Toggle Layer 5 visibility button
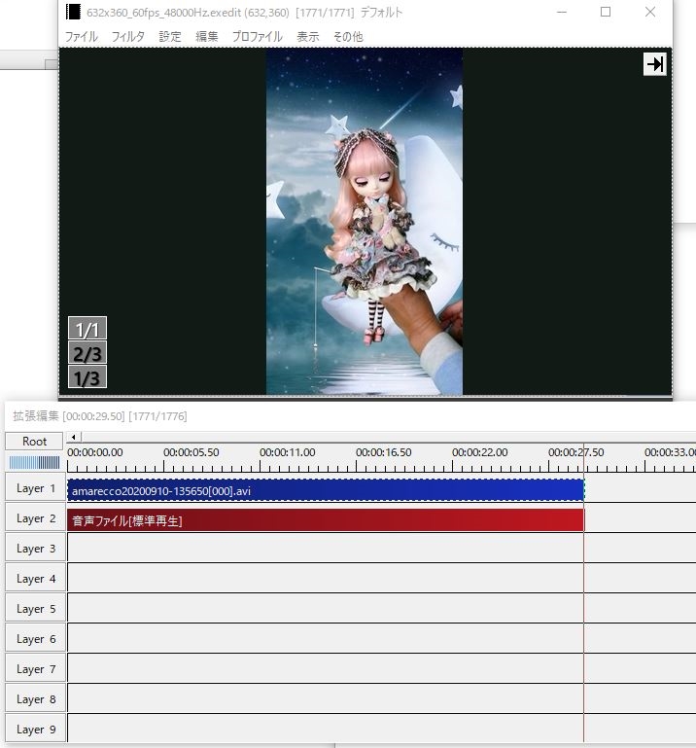696x748 pixels. 36,609
